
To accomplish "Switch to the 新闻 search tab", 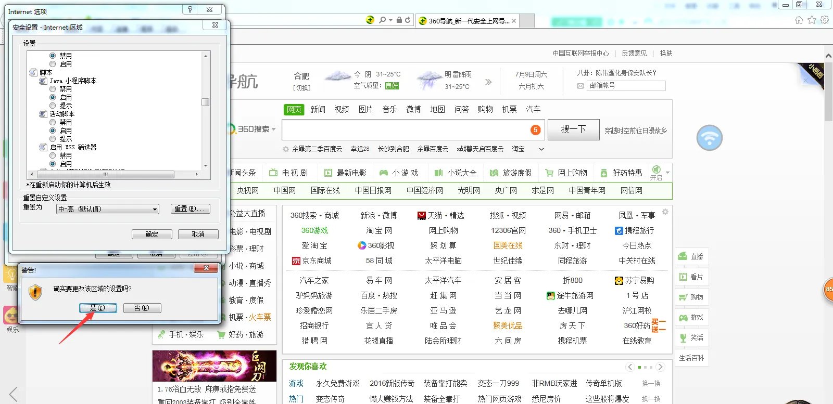I will [x=318, y=109].
